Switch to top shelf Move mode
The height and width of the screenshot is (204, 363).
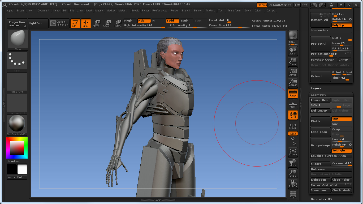tap(96, 23)
